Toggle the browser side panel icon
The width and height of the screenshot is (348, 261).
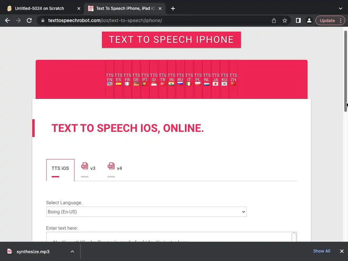pos(298,20)
